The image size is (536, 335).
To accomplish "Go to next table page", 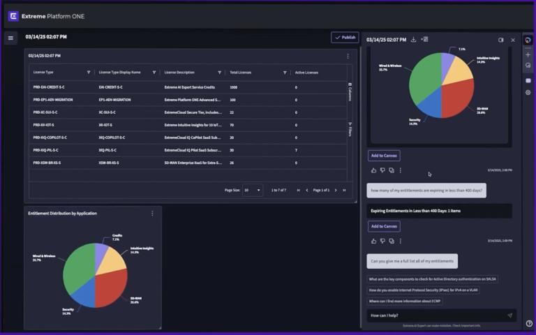I will point(336,190).
